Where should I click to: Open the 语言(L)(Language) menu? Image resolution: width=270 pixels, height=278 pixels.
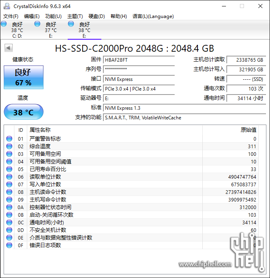153,16
